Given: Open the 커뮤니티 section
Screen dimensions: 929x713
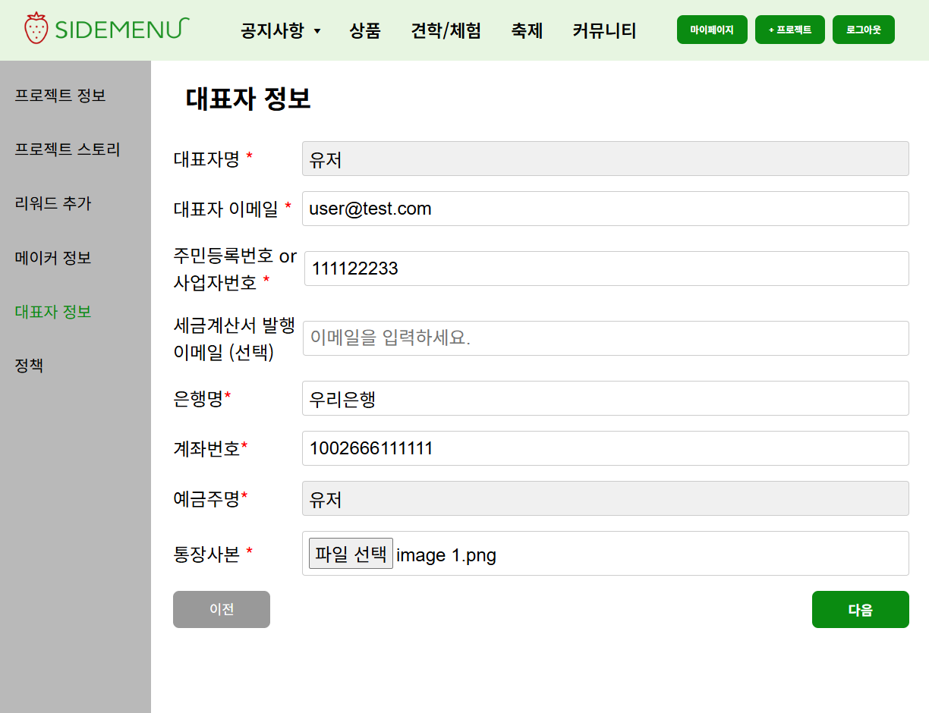Looking at the screenshot, I should [604, 30].
